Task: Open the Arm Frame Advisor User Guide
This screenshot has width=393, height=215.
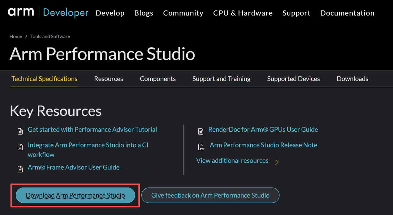Action: [x=74, y=167]
